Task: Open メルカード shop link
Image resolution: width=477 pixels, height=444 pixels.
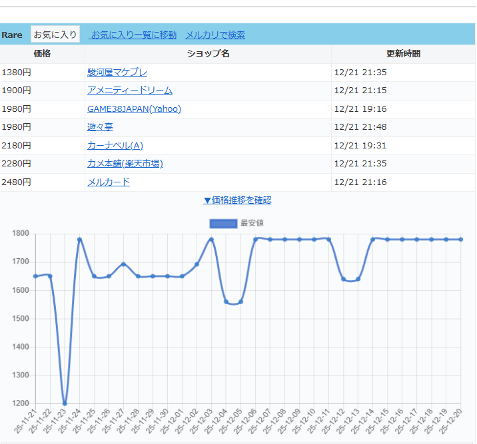Action: [x=109, y=182]
